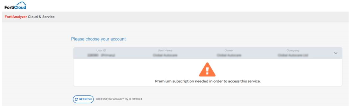Image resolution: width=349 pixels, height=106 pixels.
Task: Click the 'Cloud & Service' header text
Action: pos(41,17)
